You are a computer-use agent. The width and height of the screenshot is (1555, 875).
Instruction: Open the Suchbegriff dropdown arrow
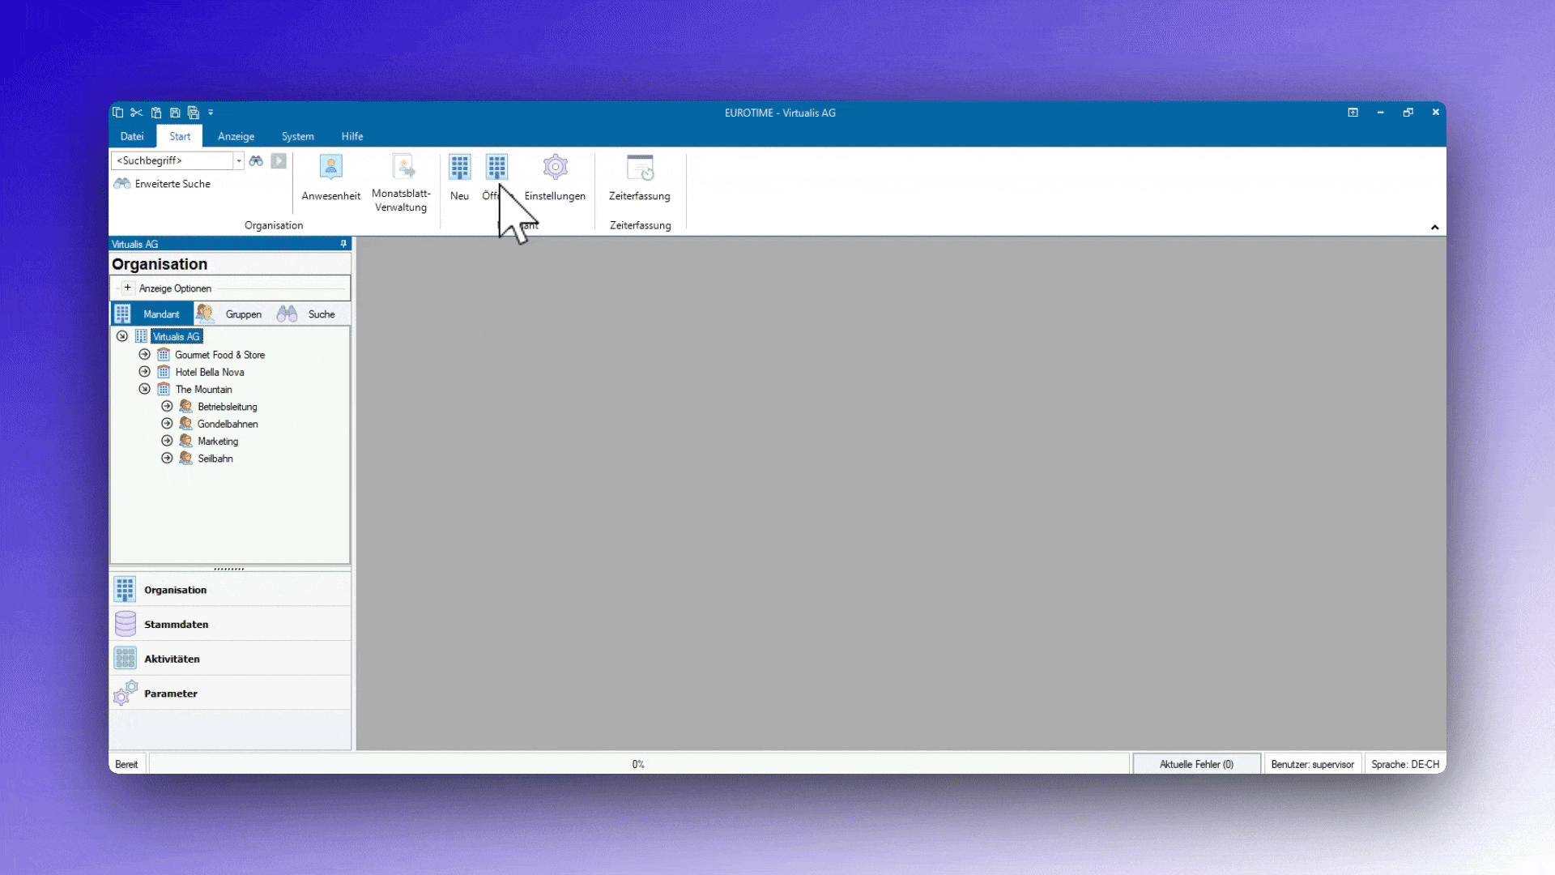pyautogui.click(x=239, y=161)
